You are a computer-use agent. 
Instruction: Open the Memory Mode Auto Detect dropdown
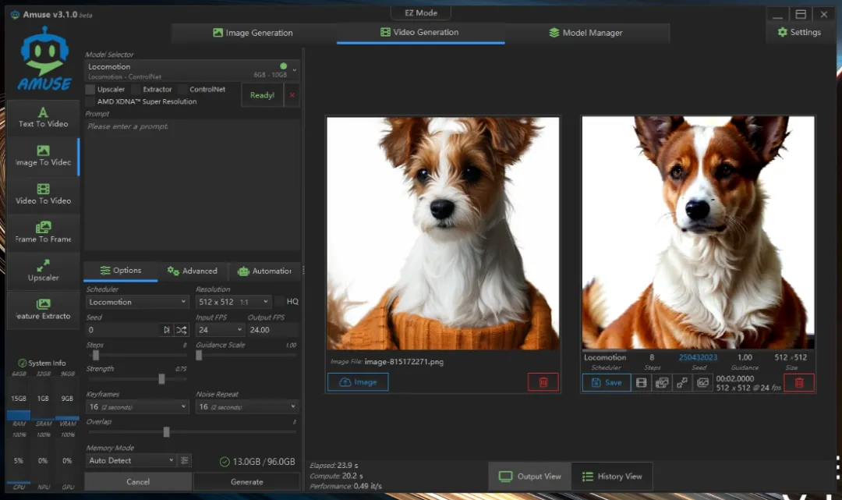point(131,460)
